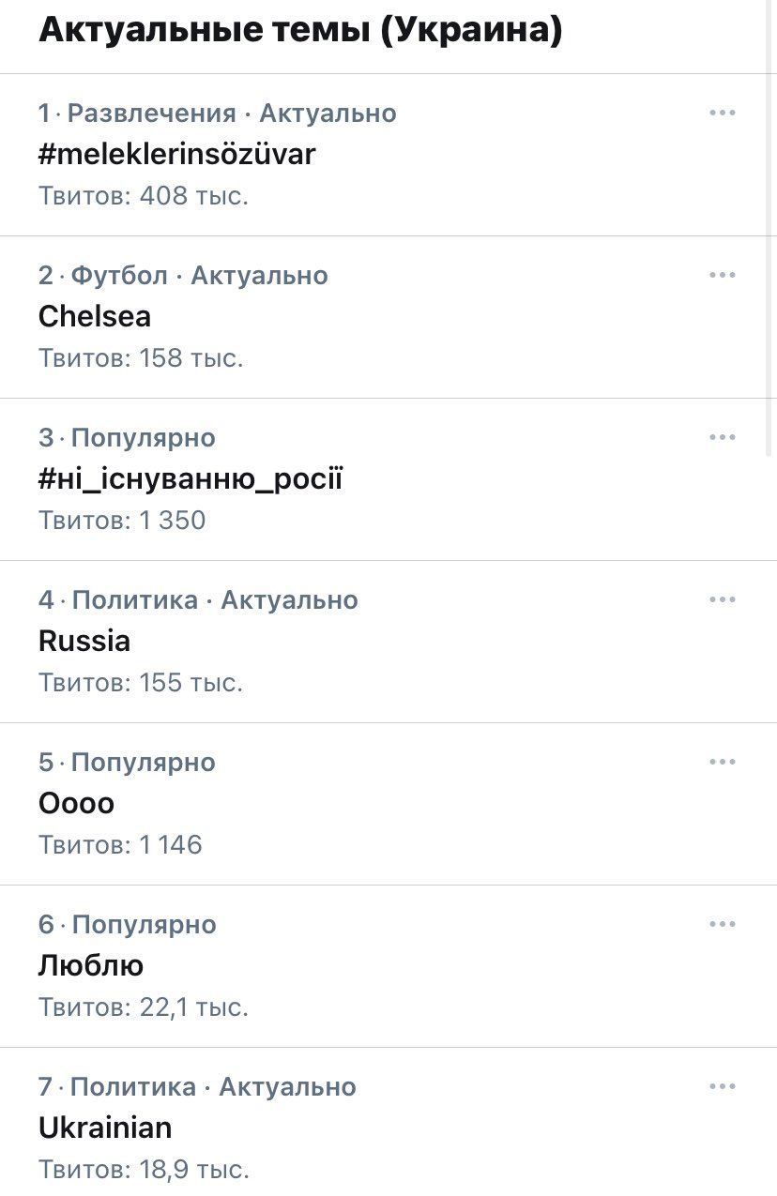777x1196 pixels.
Task: Click the 'Твитов: 158 тыс.' count
Action: click(141, 358)
